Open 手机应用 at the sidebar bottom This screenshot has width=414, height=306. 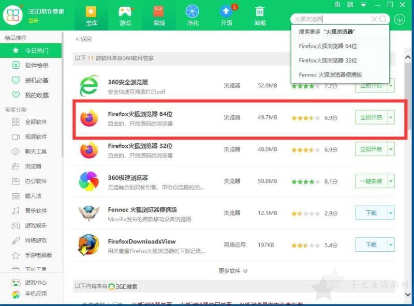pos(29,294)
